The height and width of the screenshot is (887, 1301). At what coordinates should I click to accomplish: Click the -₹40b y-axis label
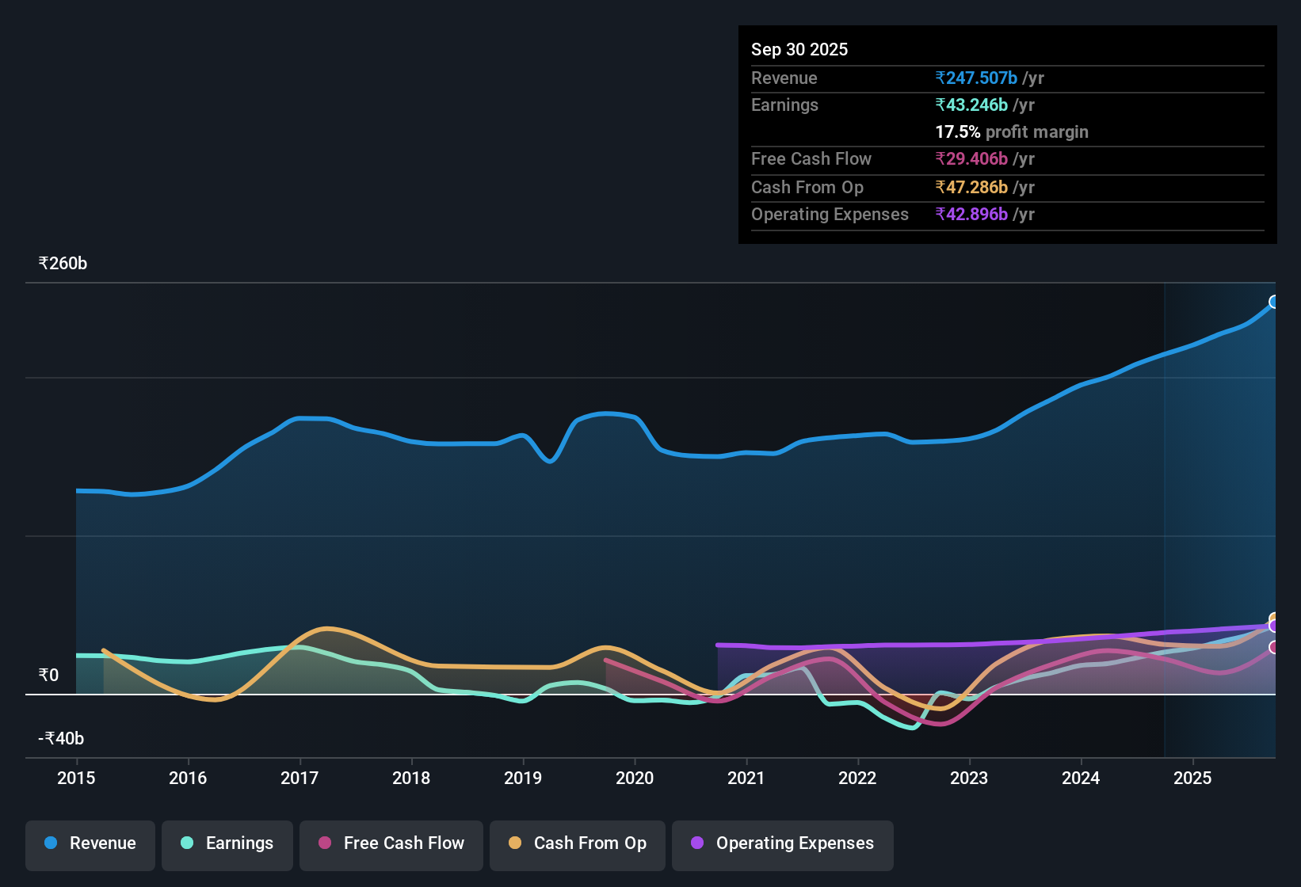pyautogui.click(x=61, y=738)
